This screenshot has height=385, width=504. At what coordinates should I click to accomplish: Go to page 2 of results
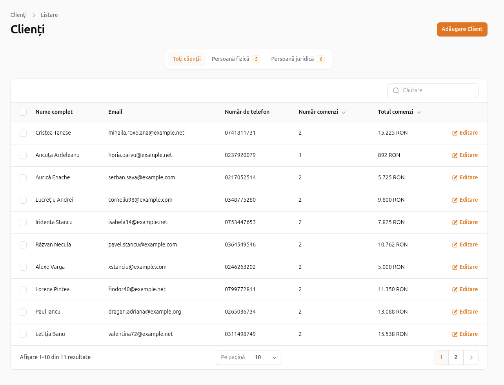tap(456, 358)
